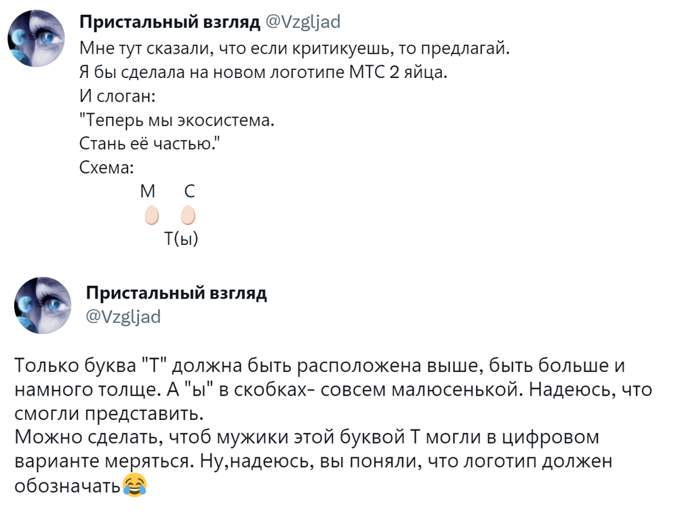Click the laughing-crying emoji ending the tweet
678x517 pixels.
tap(135, 485)
